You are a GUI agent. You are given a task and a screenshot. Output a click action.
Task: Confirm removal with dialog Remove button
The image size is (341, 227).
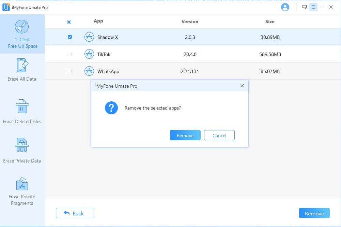click(185, 135)
